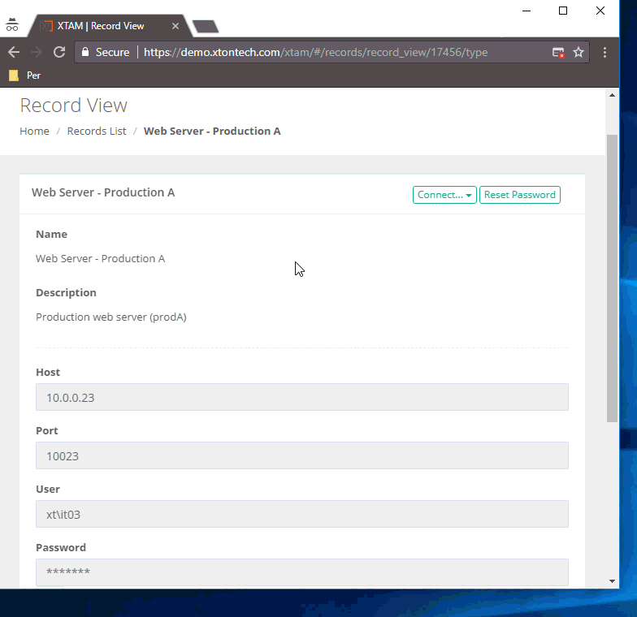Image resolution: width=637 pixels, height=617 pixels.
Task: Click the Secure padlock icon
Action: point(85,52)
